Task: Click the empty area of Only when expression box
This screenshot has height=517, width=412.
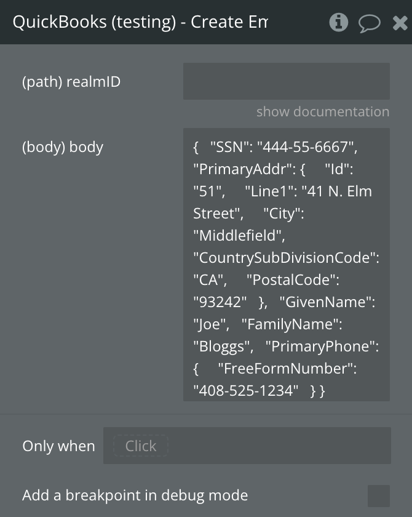Action: (277, 446)
